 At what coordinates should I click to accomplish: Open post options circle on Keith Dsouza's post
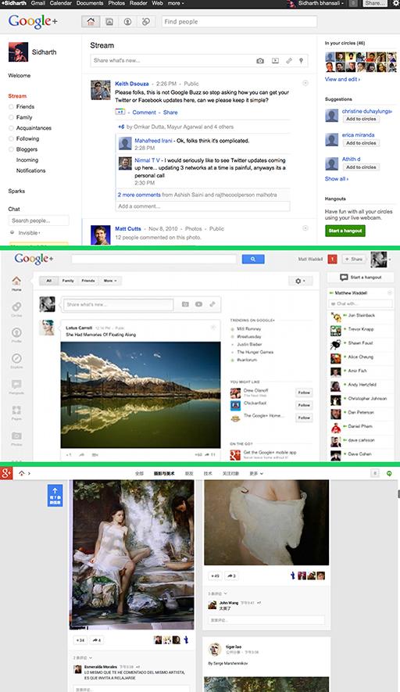pyautogui.click(x=305, y=83)
